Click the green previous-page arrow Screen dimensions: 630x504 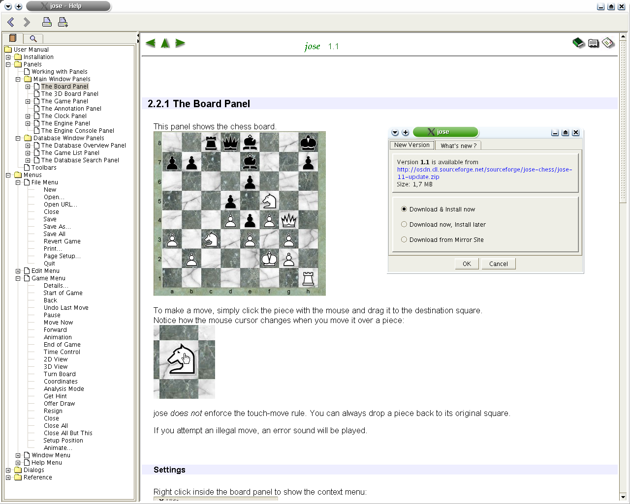pyautogui.click(x=151, y=43)
